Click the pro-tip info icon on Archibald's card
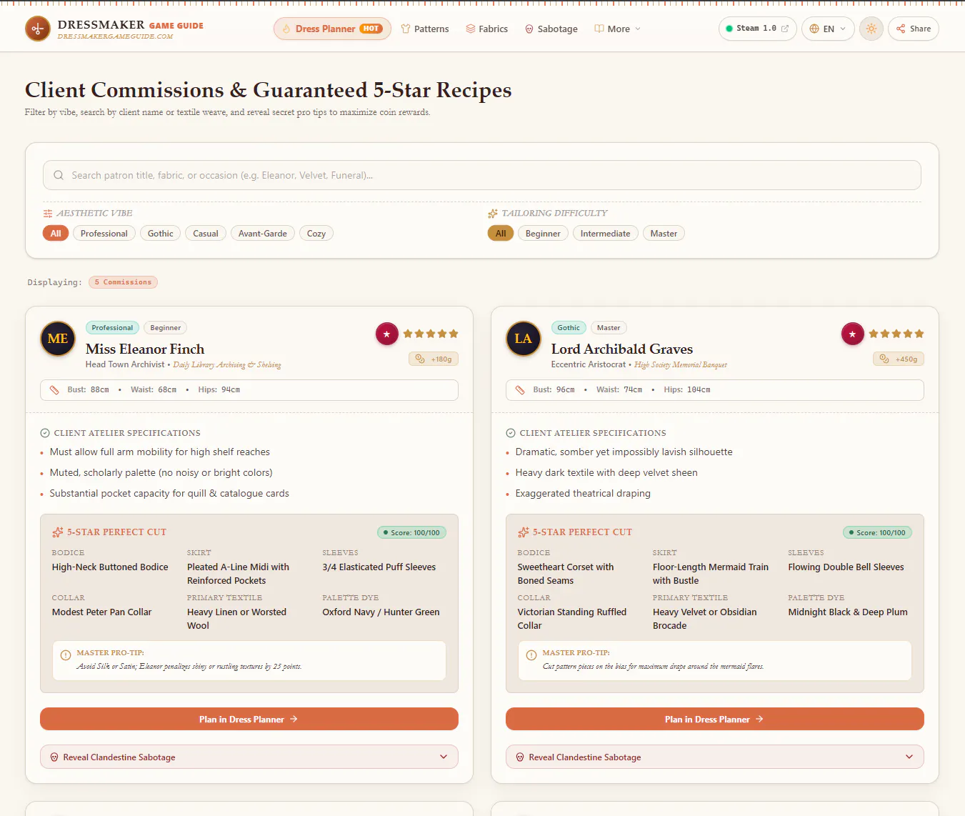Screen dimensions: 965x816 [x=531, y=655]
